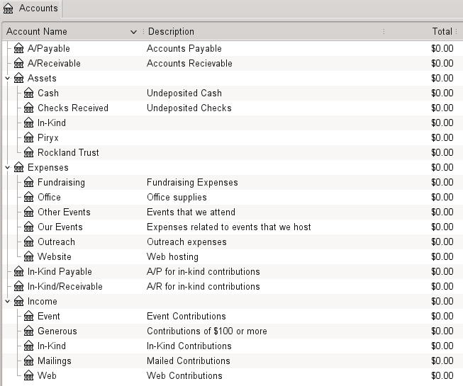
Task: Click the Checks Received account icon
Action: pyautogui.click(x=28, y=108)
